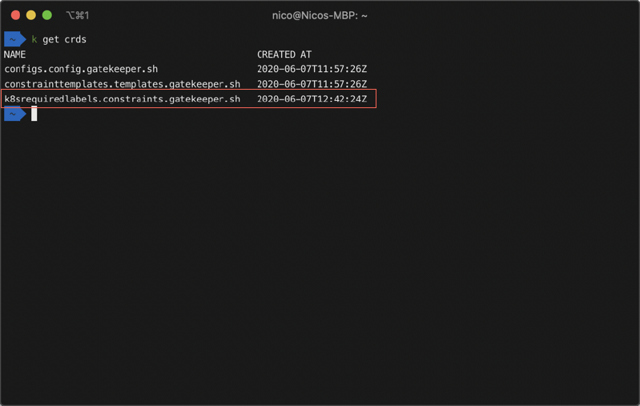Click the word 'crds' in the command

pyautogui.click(x=75, y=39)
